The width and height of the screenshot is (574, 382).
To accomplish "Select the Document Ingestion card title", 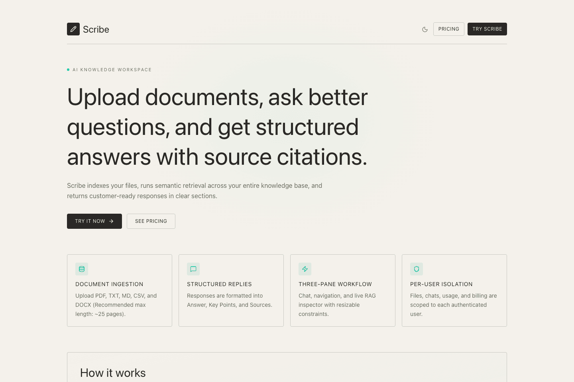I will click(109, 284).
